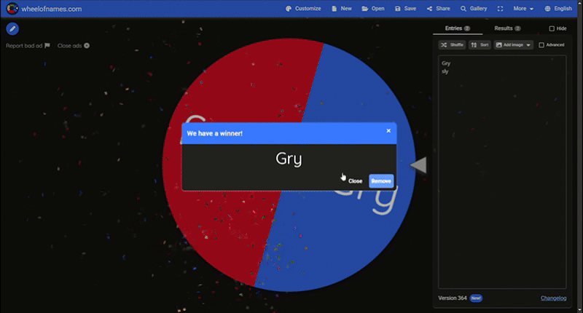The width and height of the screenshot is (583, 313).
Task: Select the Entries tab
Action: [456, 28]
